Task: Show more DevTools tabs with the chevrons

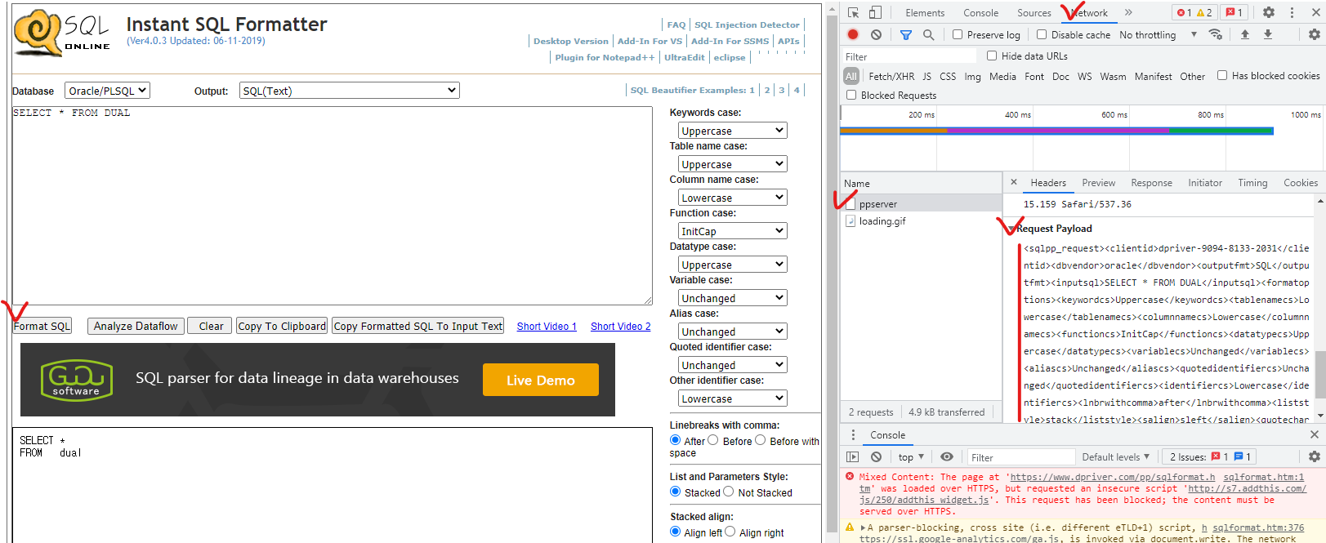Action: (x=1128, y=12)
